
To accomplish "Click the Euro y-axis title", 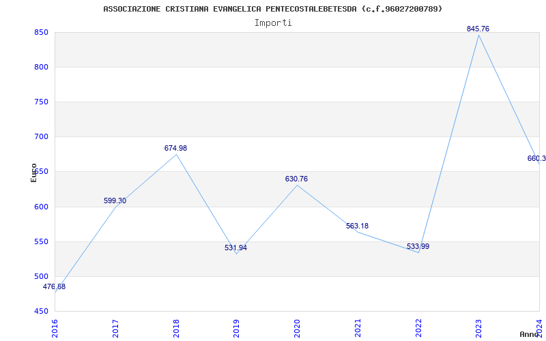I will (33, 173).
